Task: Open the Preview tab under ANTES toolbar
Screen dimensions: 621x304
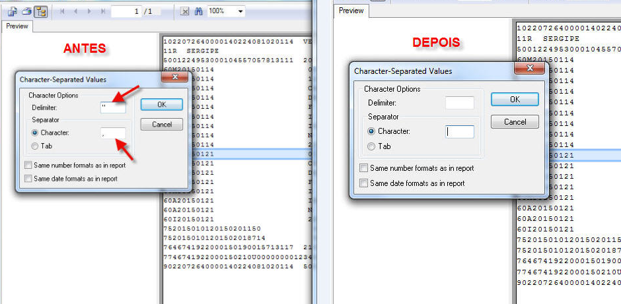Action: pyautogui.click(x=18, y=27)
